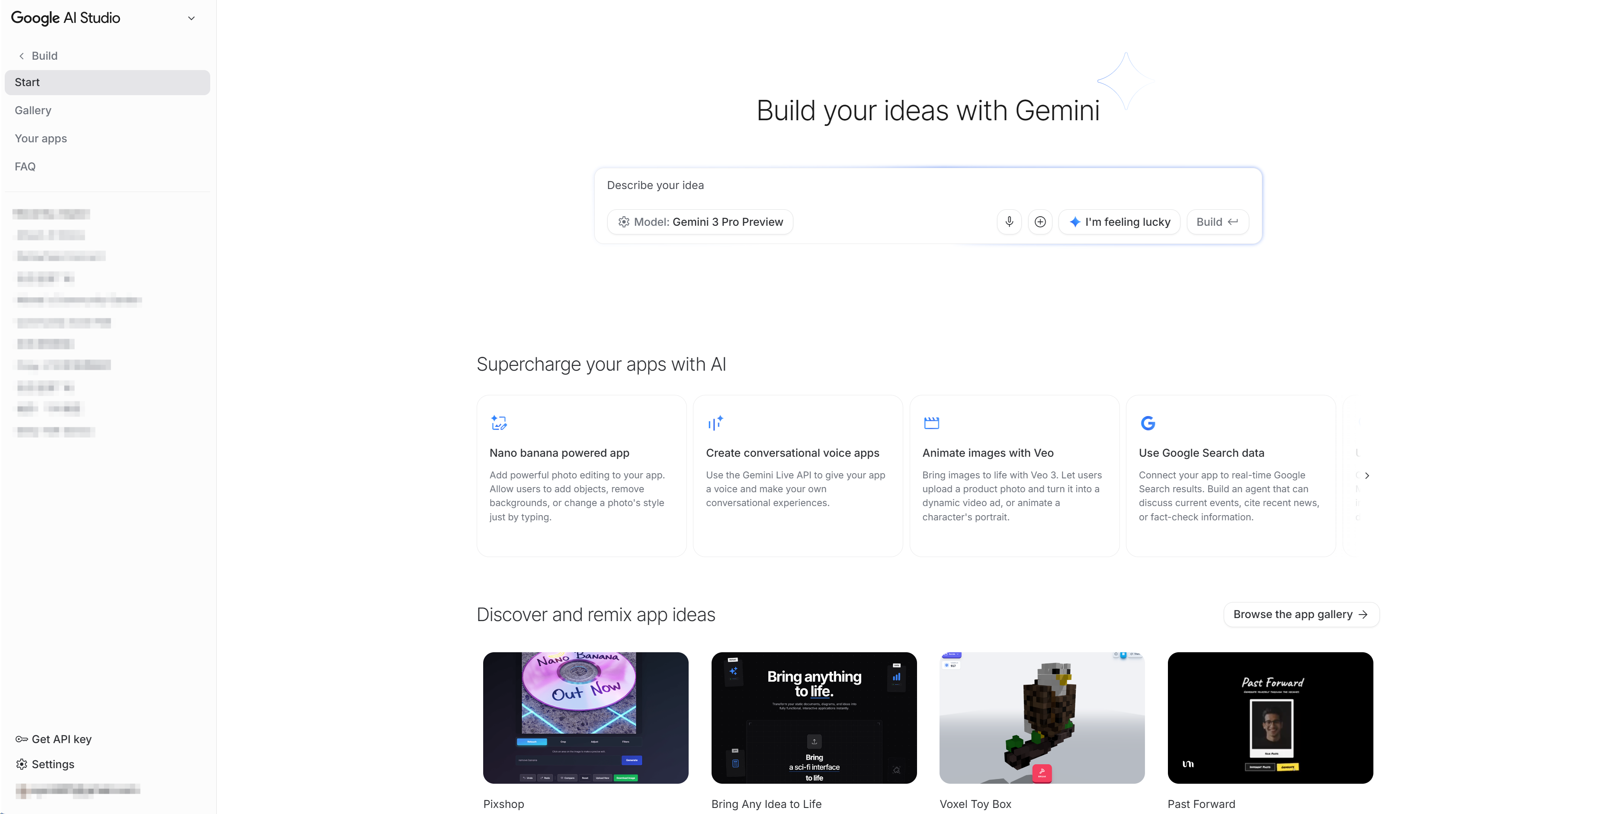The image size is (1610, 814).
Task: Click the microphone voice input icon
Action: (1009, 222)
